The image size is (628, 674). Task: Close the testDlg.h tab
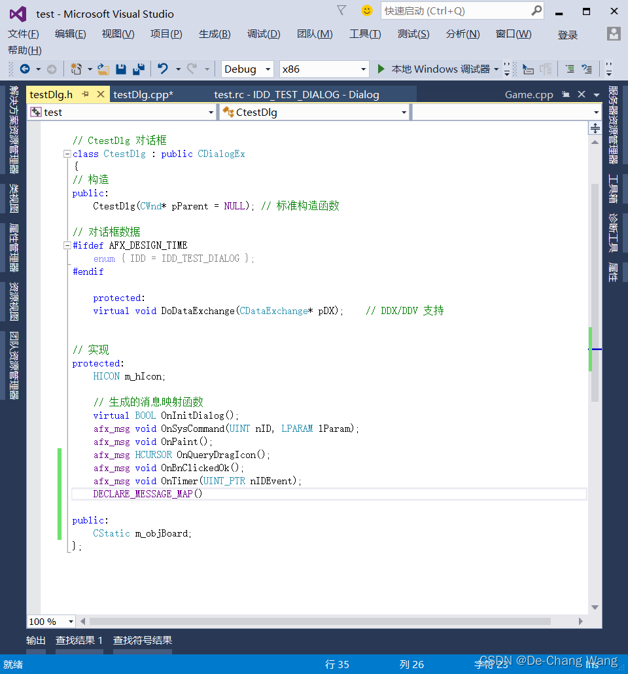click(x=101, y=94)
